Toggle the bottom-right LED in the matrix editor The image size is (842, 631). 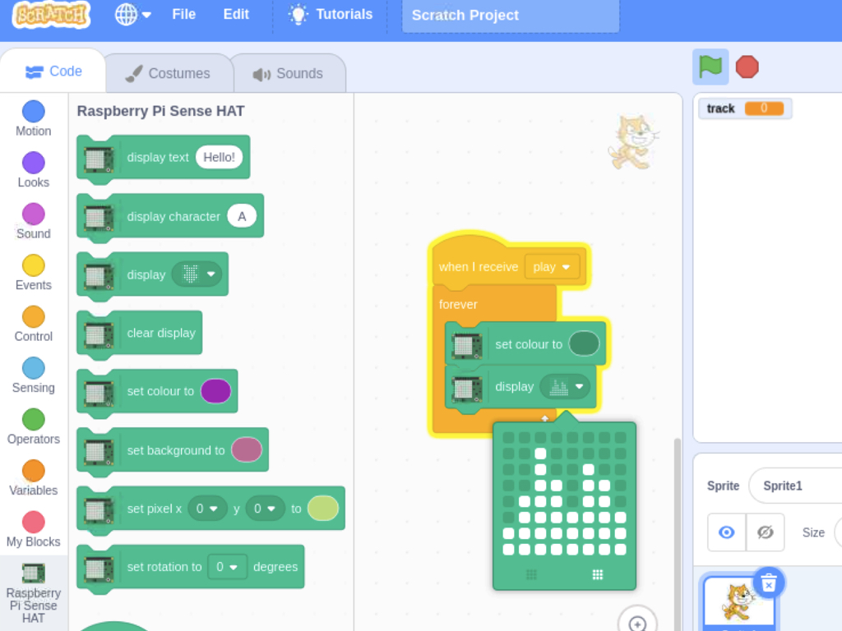[621, 550]
